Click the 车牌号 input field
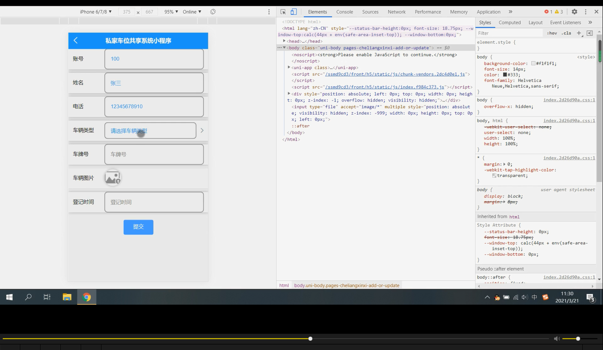This screenshot has width=603, height=350. pos(154,154)
